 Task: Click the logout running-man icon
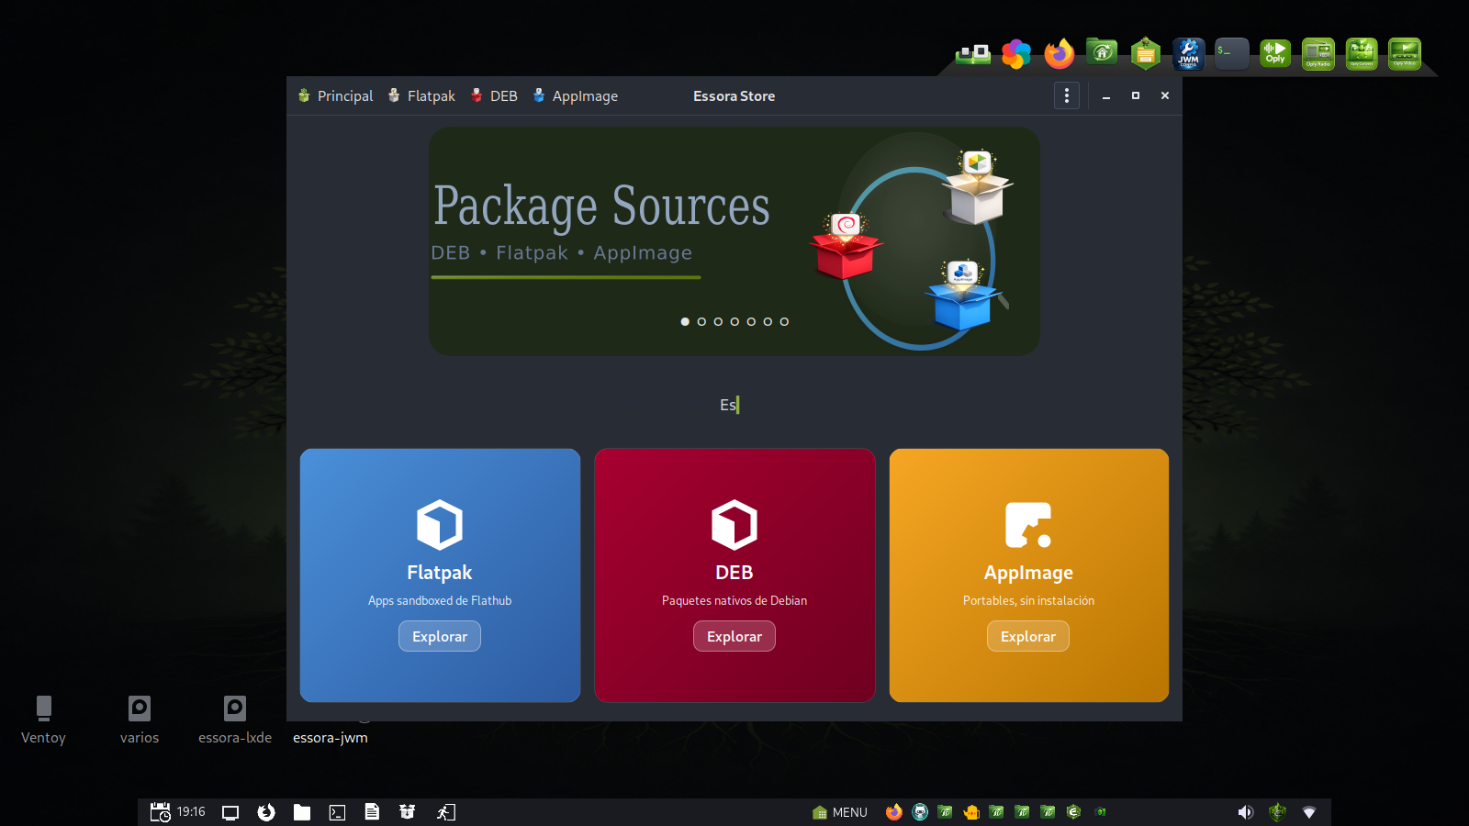tap(445, 812)
